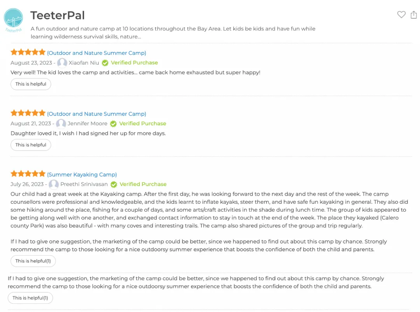Click Jennifer Moore's avatar icon
The width and height of the screenshot is (420, 312).
point(61,124)
